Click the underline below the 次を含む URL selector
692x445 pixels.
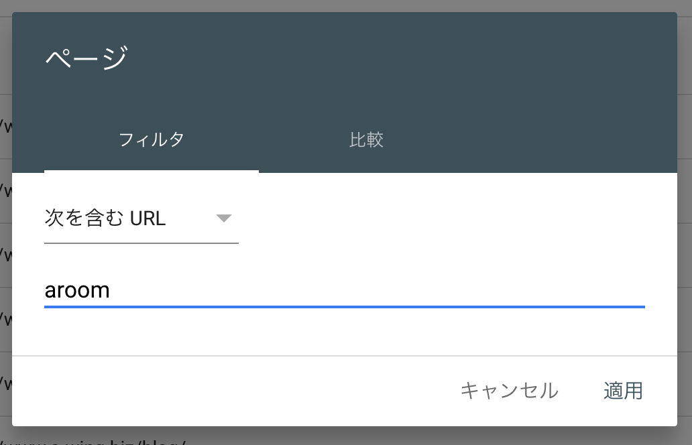pyautogui.click(x=141, y=243)
